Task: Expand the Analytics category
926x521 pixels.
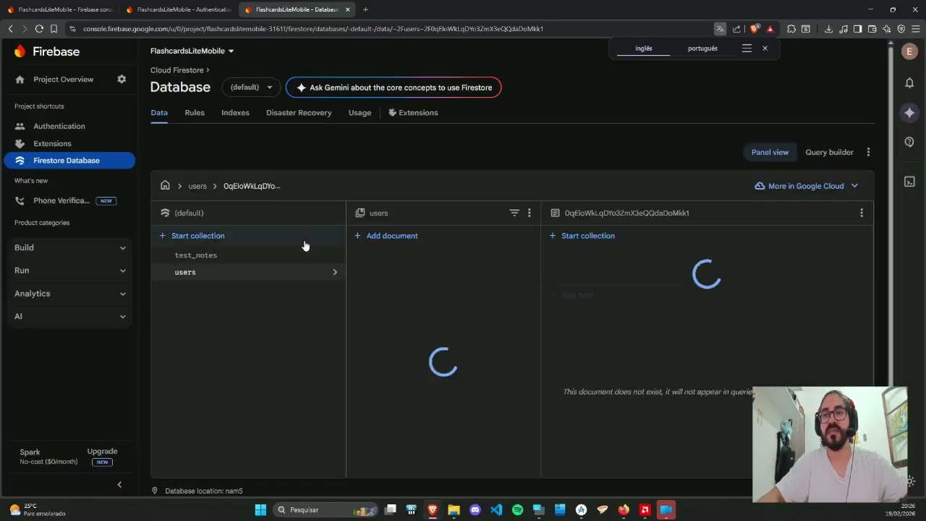Action: coord(69,294)
